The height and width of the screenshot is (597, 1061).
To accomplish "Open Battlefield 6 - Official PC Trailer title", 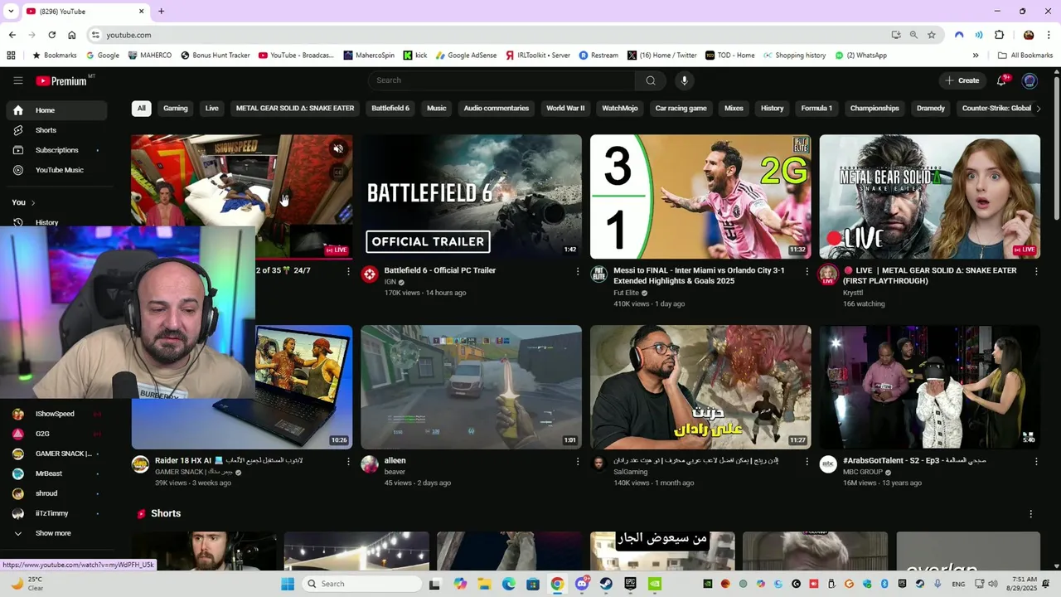I will [x=440, y=270].
